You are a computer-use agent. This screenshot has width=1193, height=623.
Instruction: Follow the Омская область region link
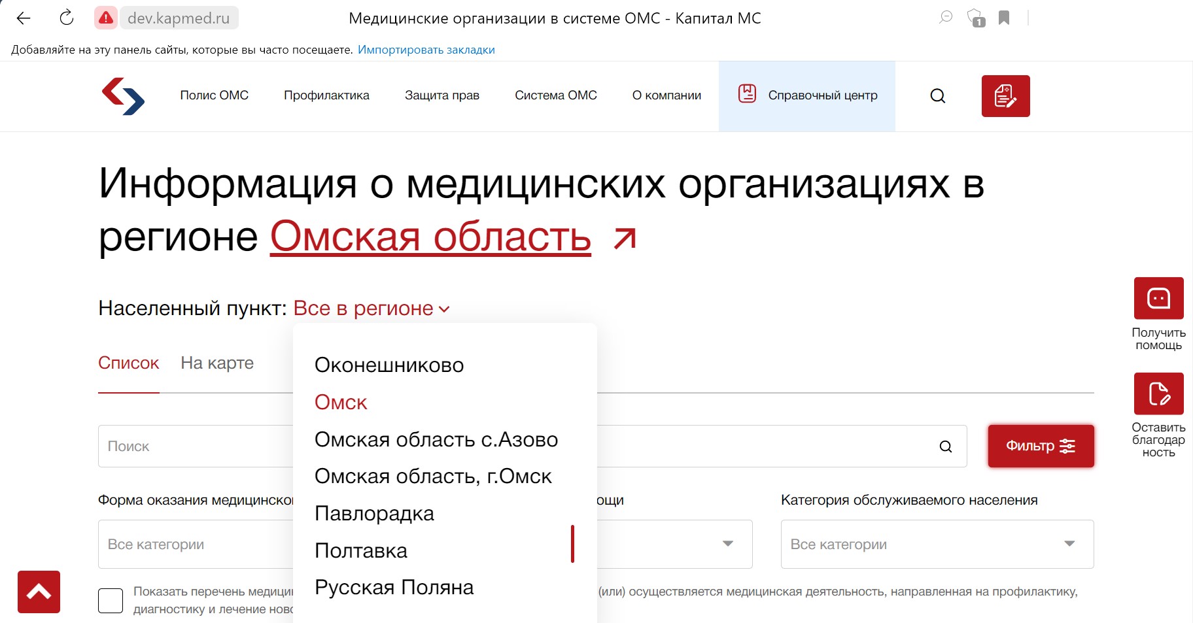[430, 237]
